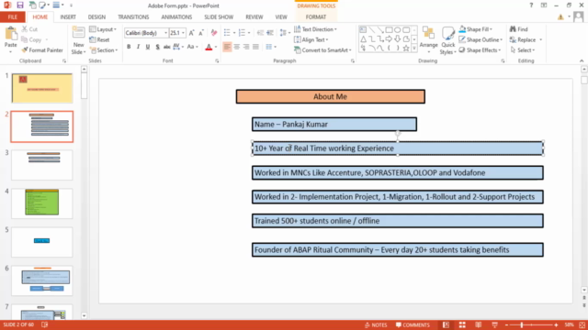588x330 pixels.
Task: Open Shape Outline options
Action: tap(481, 39)
